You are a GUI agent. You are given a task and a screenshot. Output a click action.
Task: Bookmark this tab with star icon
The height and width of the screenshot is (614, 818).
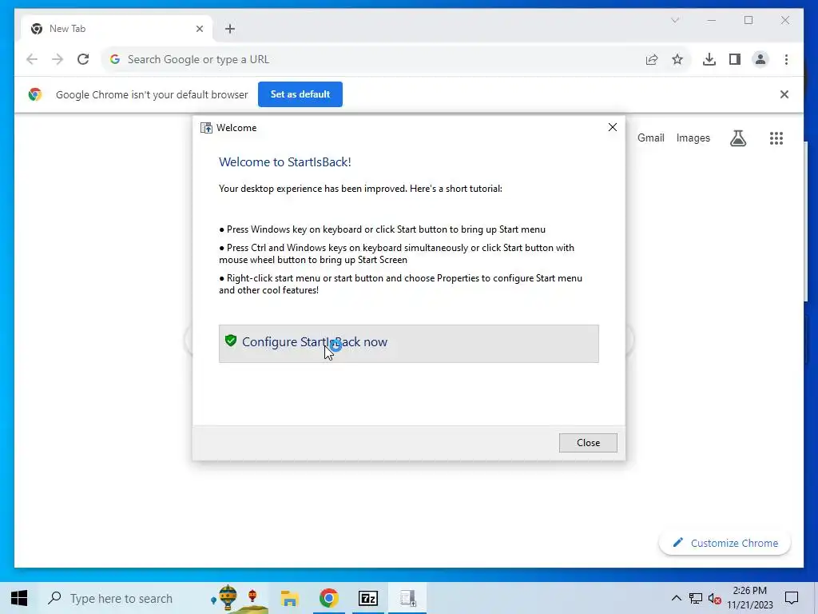pos(677,59)
